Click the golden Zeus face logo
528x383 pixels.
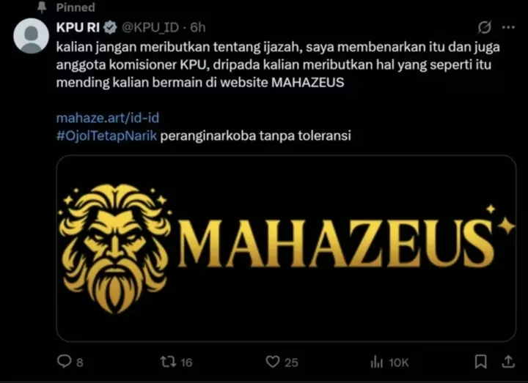tap(114, 248)
